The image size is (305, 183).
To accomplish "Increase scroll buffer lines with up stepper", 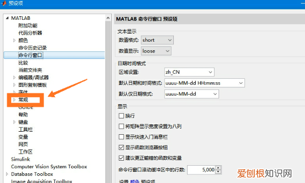I will 218,168.
